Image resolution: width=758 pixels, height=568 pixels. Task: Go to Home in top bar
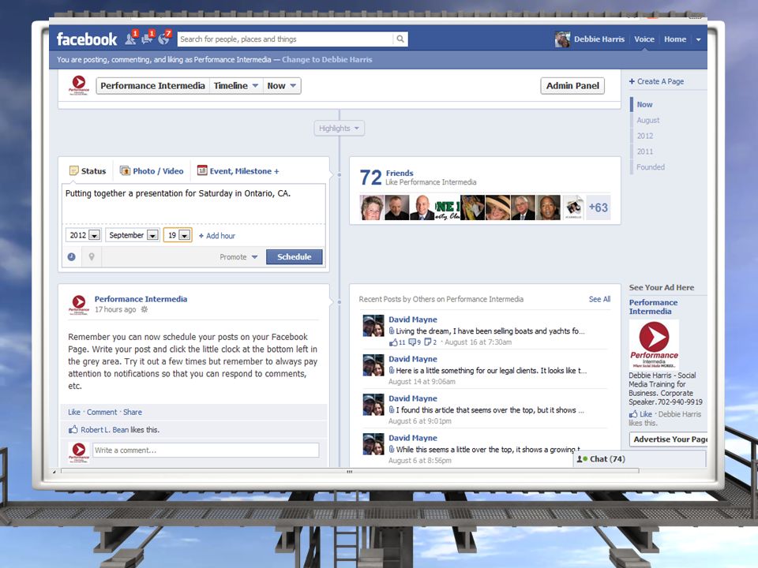click(675, 39)
